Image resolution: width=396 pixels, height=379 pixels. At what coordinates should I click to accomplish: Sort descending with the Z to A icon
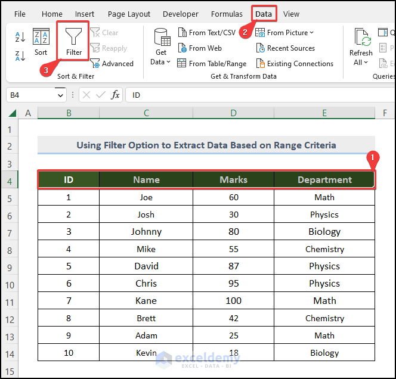click(x=20, y=57)
